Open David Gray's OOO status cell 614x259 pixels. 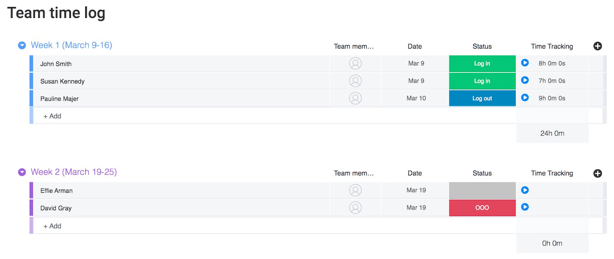482,208
